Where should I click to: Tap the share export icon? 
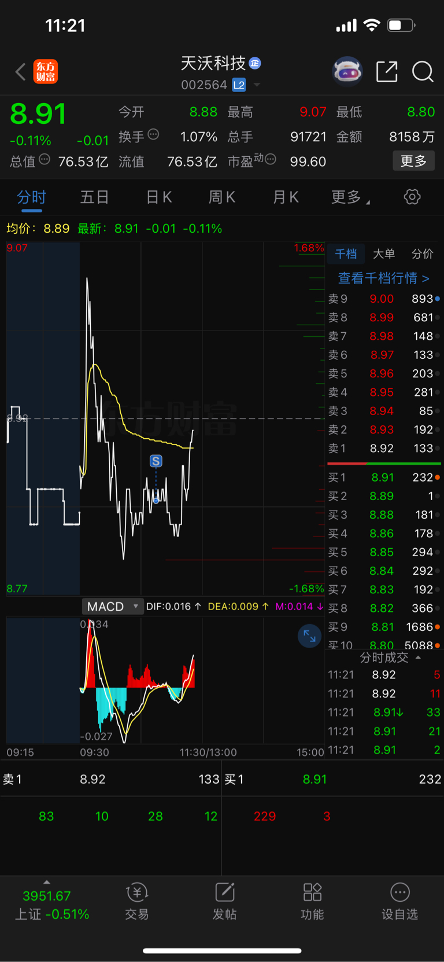pos(387,72)
